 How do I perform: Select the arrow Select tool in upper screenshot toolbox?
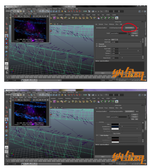(x=6, y=24)
